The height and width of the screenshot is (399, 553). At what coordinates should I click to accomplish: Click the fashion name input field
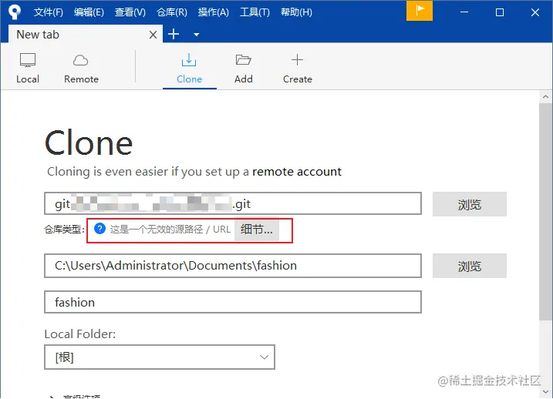233,302
